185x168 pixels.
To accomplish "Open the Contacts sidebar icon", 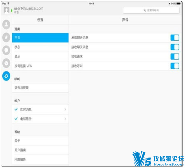I will [x=6, y=25].
